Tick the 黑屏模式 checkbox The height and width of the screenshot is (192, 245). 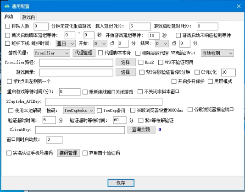[x=210, y=81]
